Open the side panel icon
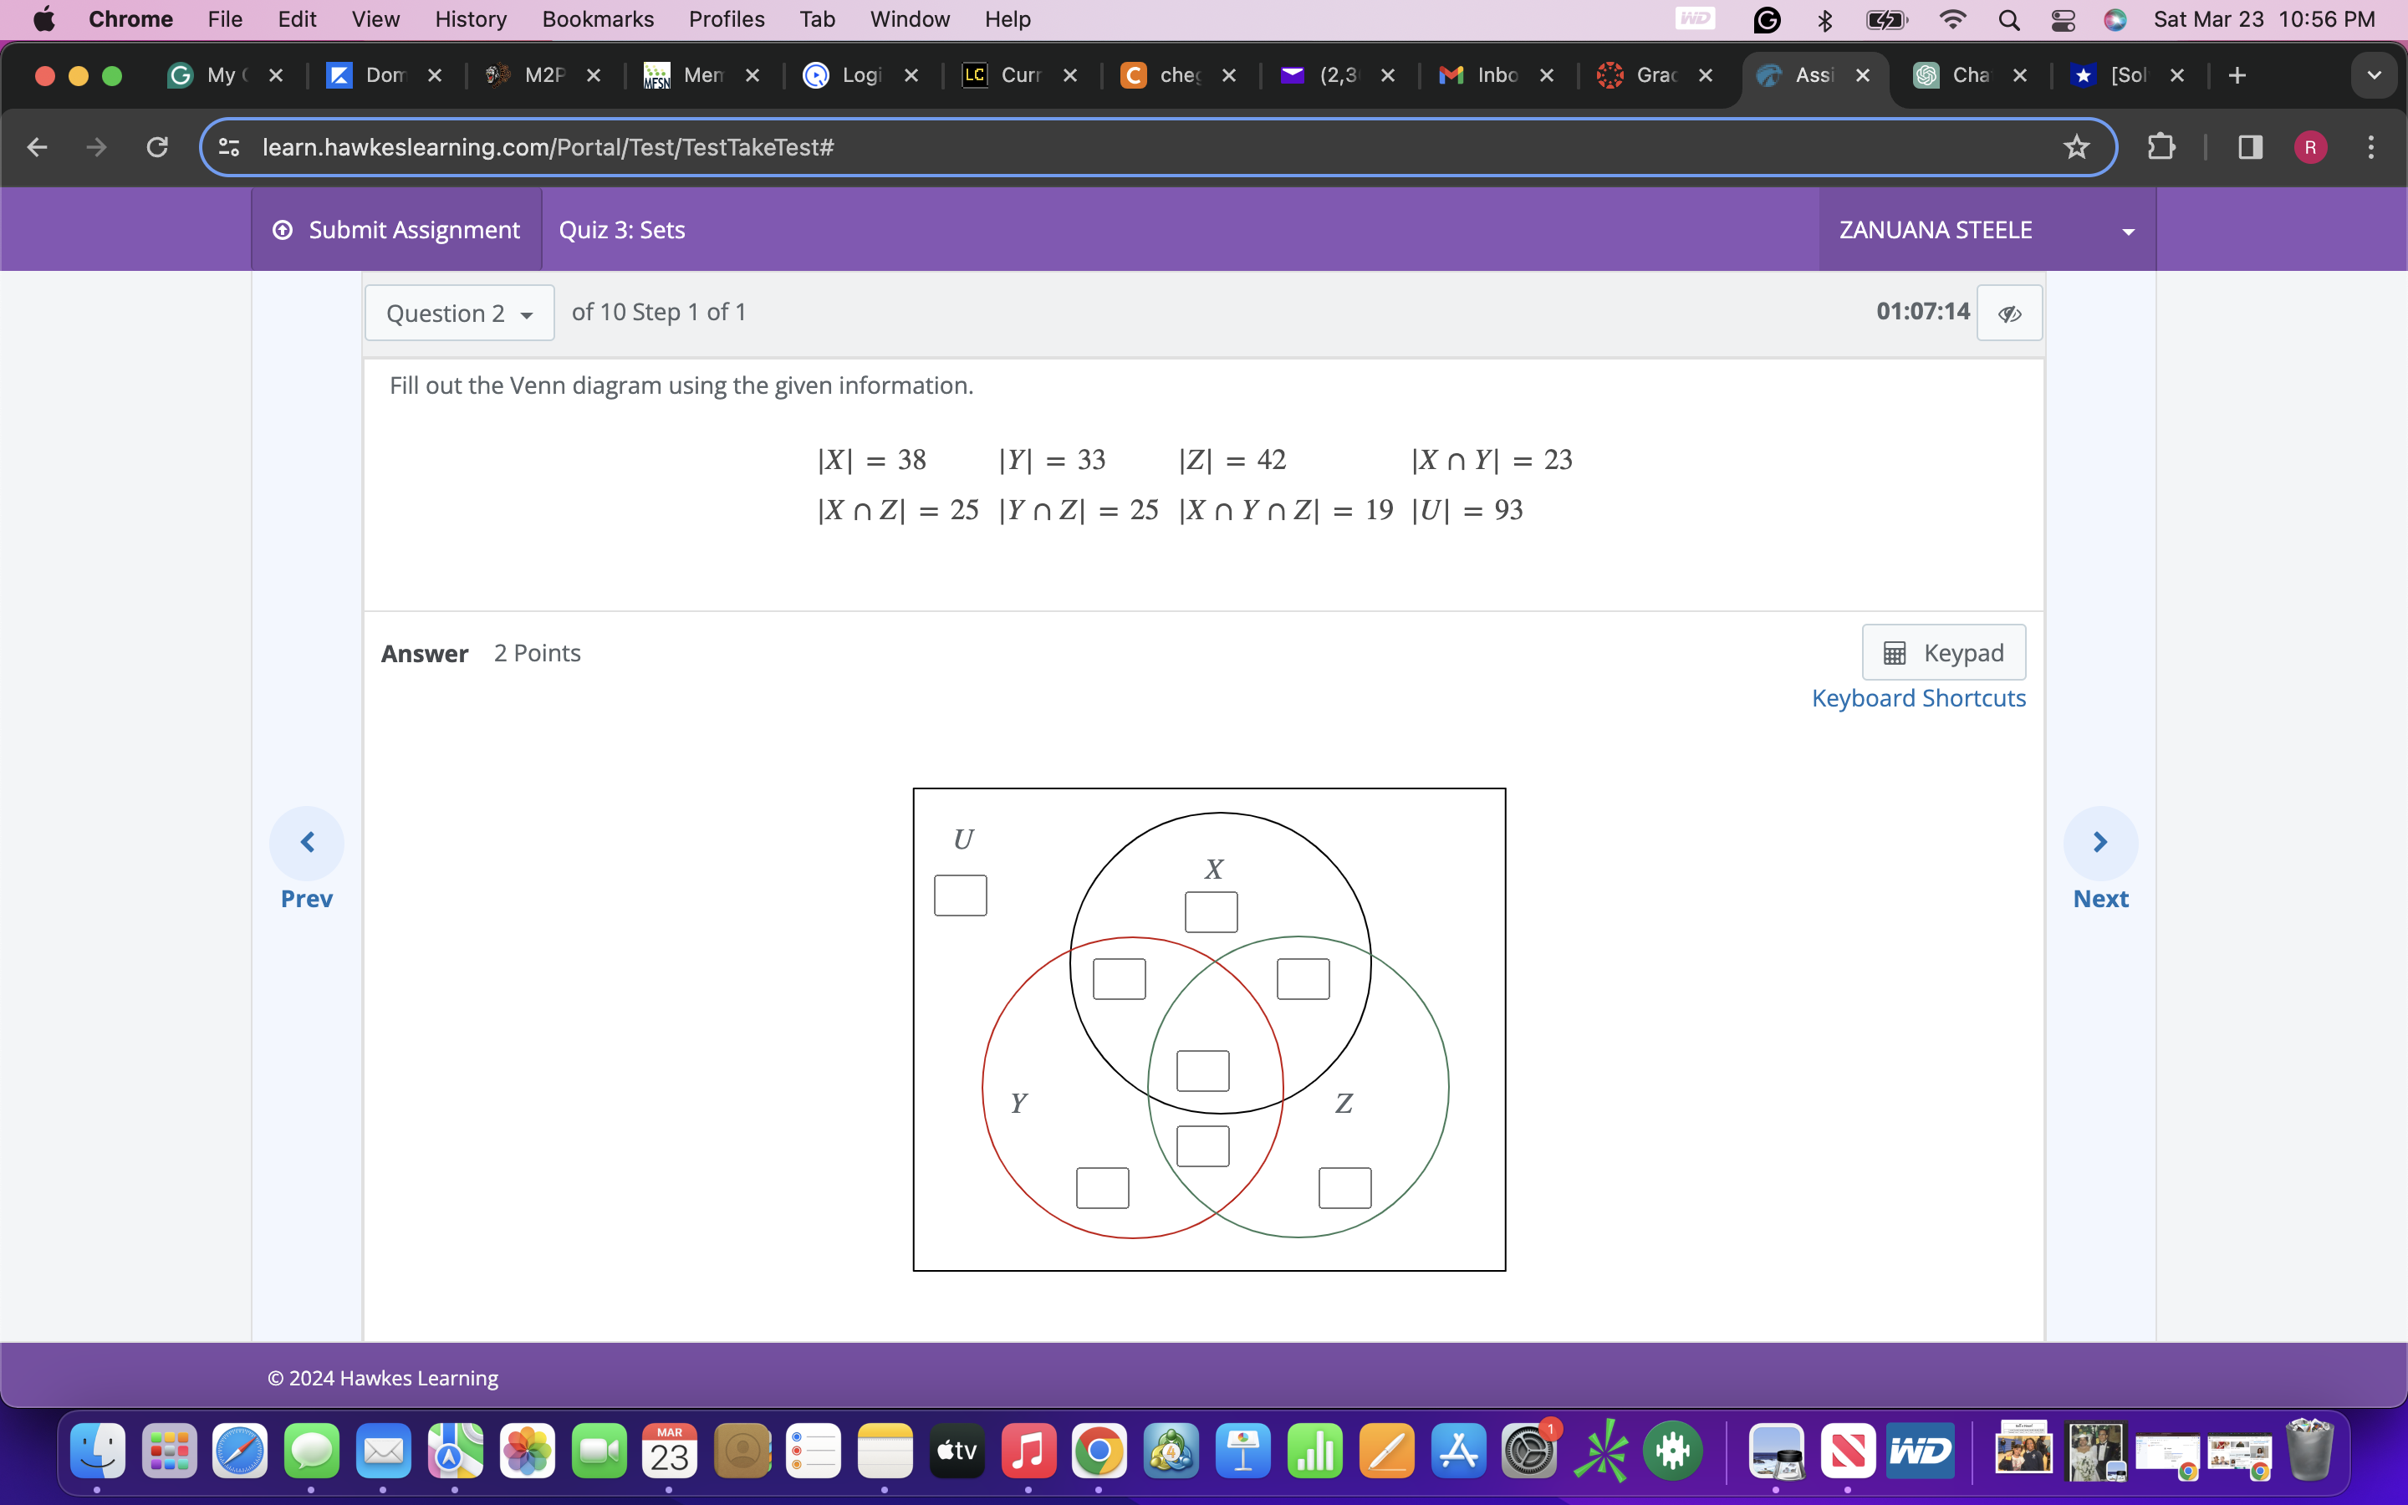This screenshot has height=1505, width=2408. click(x=2250, y=147)
